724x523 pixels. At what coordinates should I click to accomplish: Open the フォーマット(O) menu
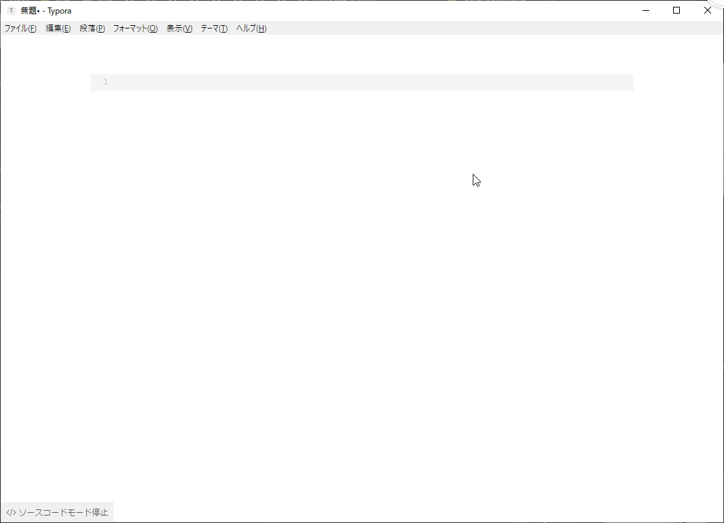[135, 29]
